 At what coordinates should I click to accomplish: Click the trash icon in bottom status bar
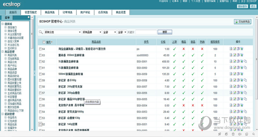click(233, 134)
